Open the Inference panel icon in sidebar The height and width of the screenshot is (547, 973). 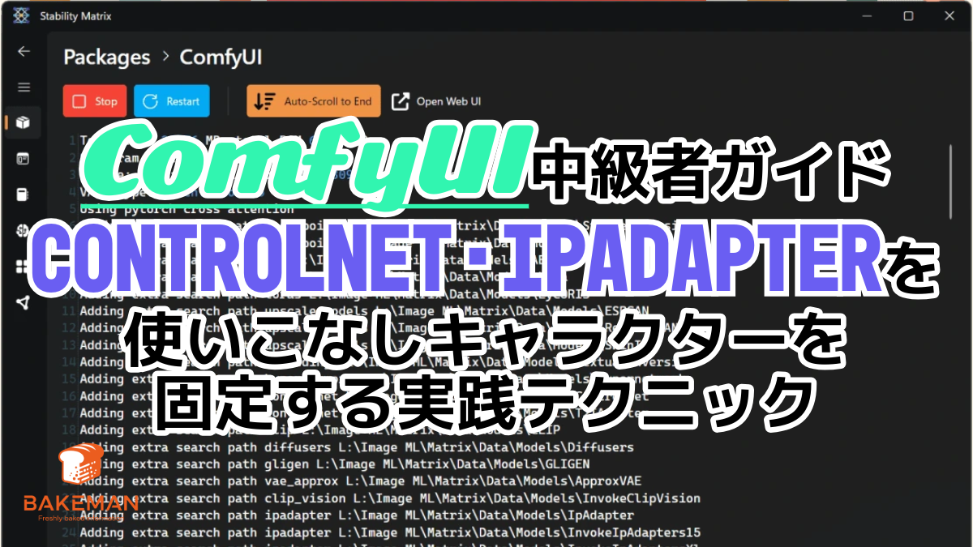pos(24,158)
